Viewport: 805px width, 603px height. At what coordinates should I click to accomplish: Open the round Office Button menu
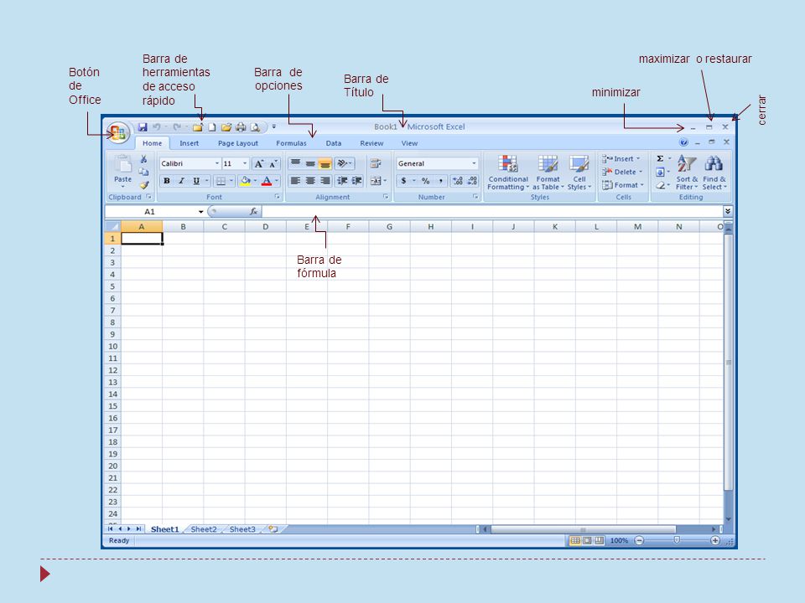point(117,133)
